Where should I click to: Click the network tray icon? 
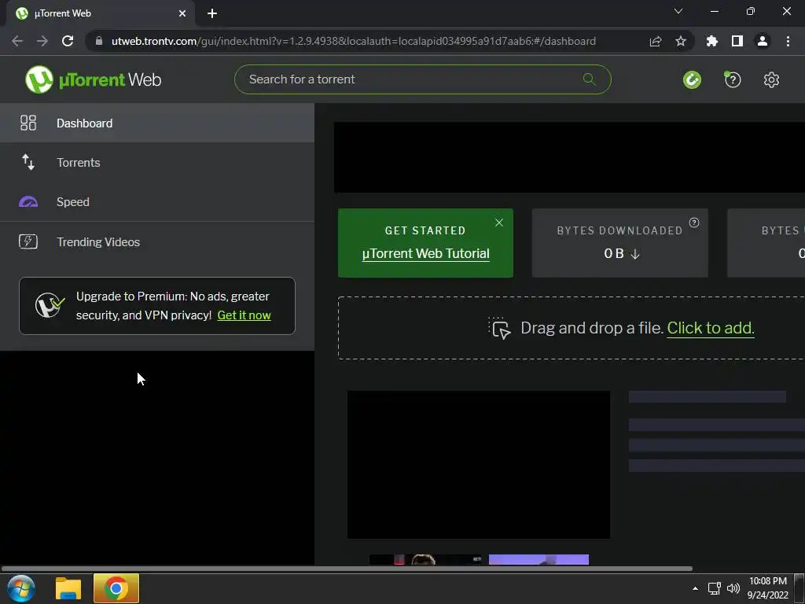tap(714, 588)
